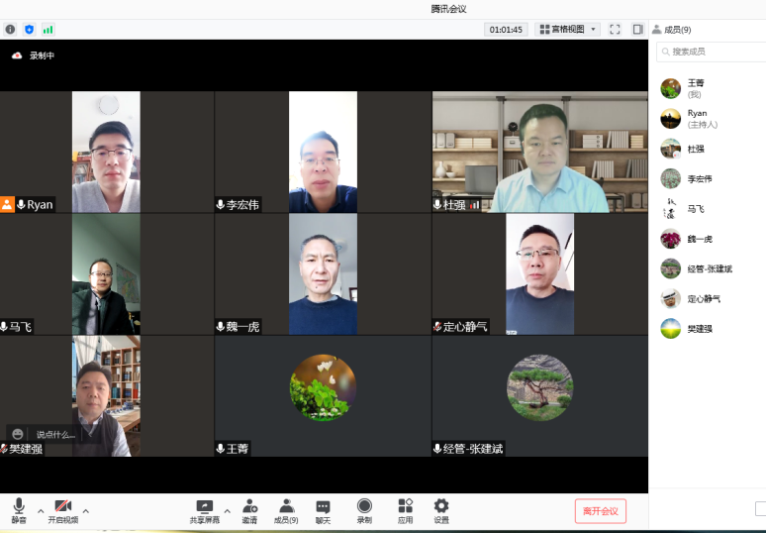Expand video options arrow beside 开启视频

[x=85, y=511]
